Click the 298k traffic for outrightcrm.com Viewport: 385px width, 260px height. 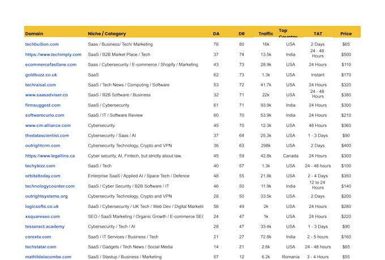click(x=266, y=146)
